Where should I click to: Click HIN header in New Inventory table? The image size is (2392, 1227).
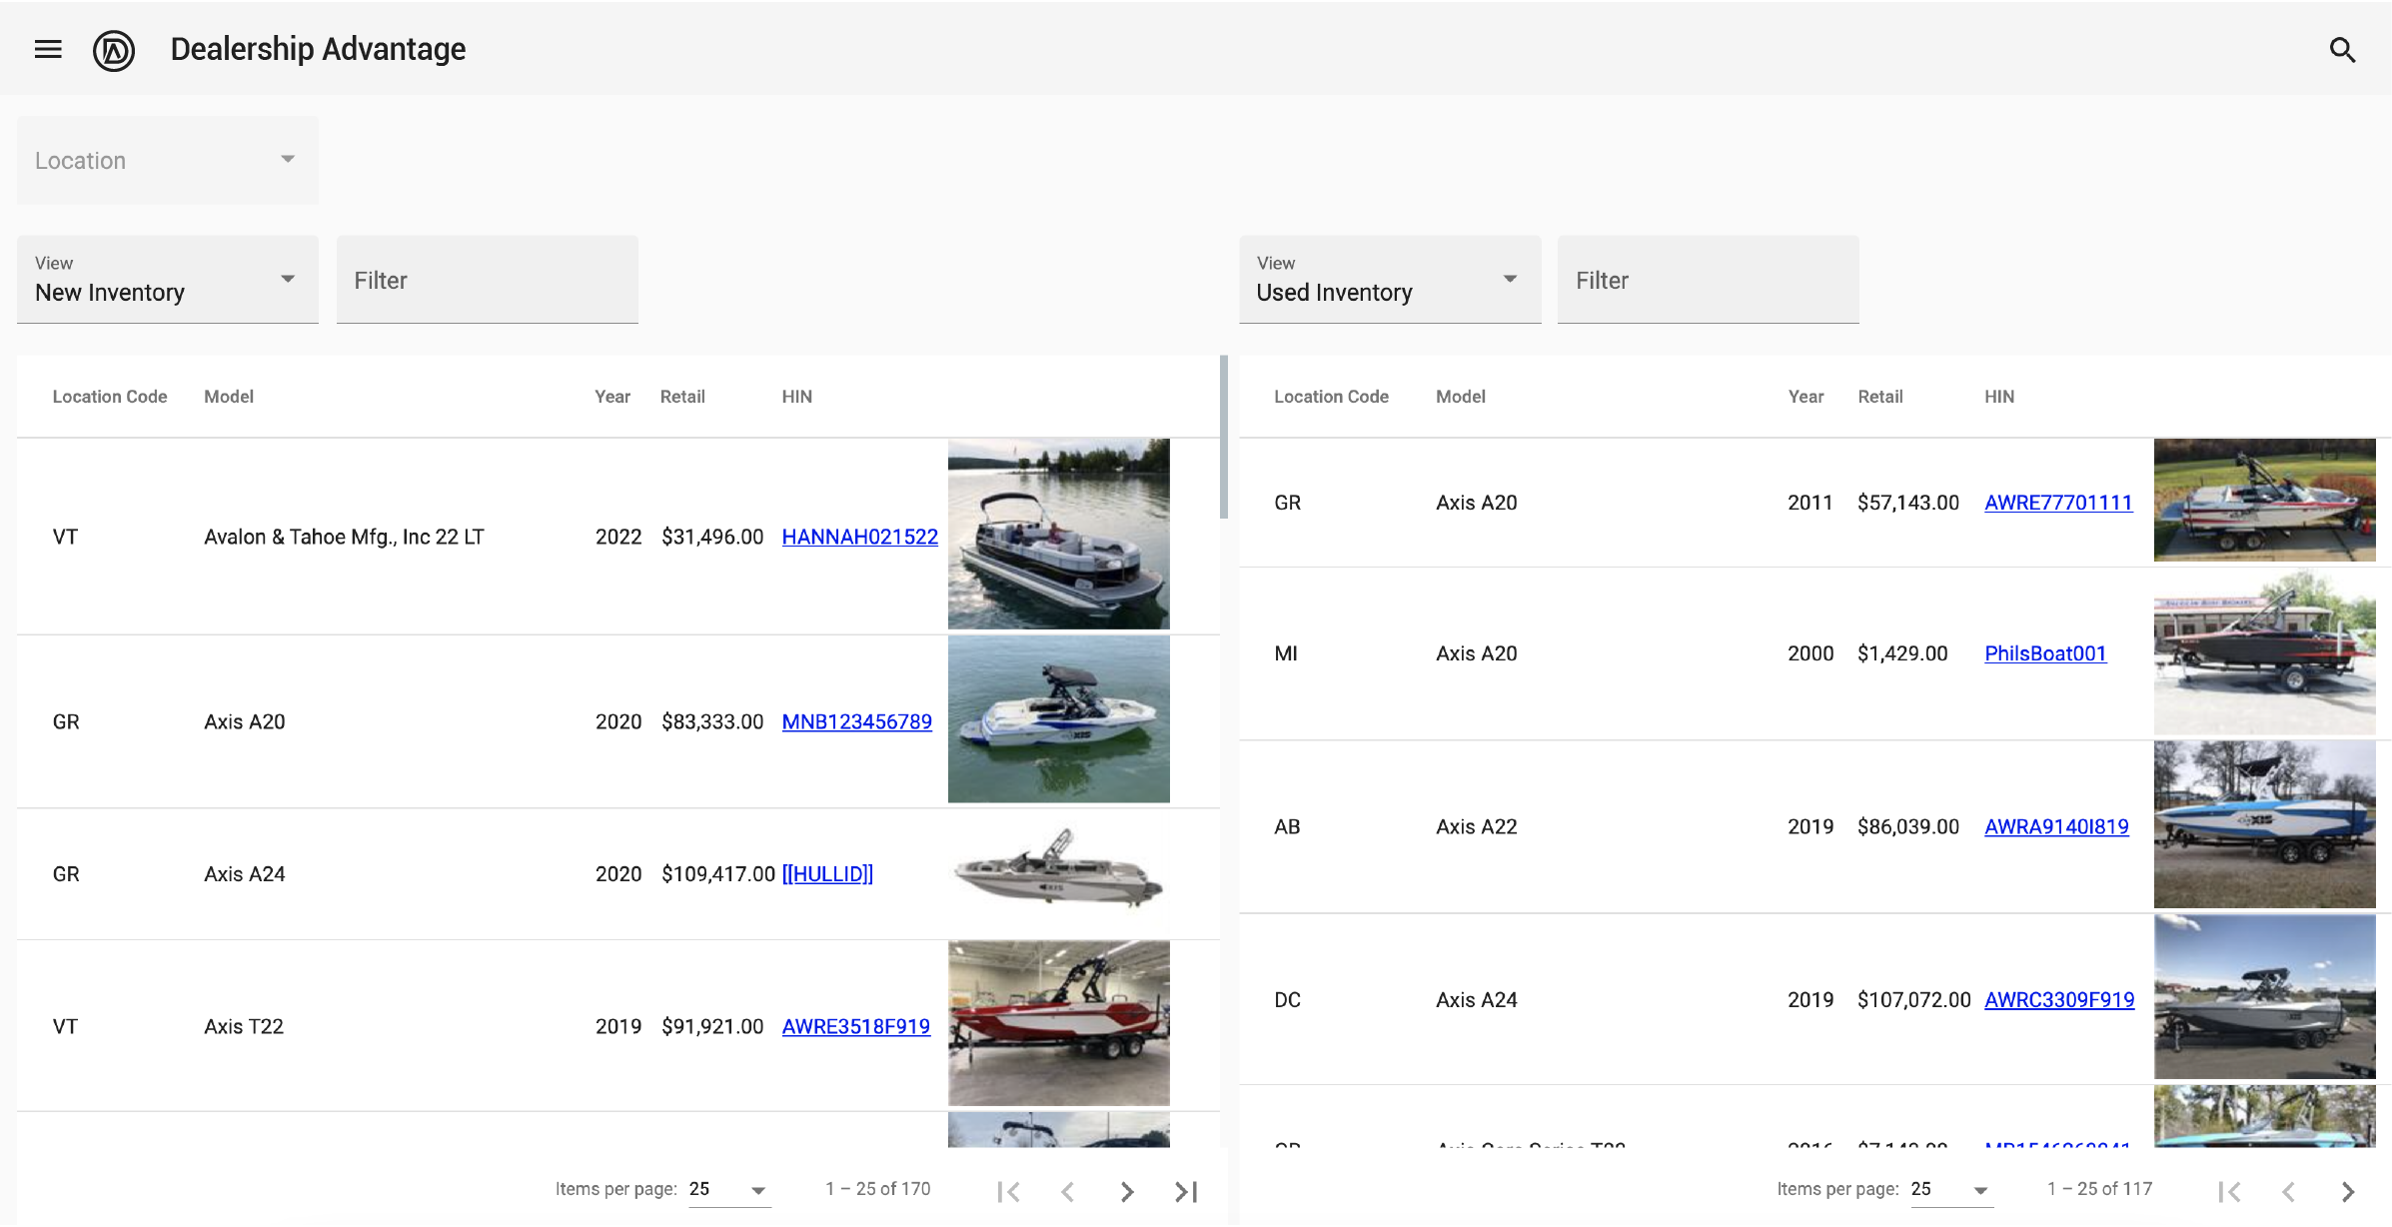pyautogui.click(x=796, y=397)
